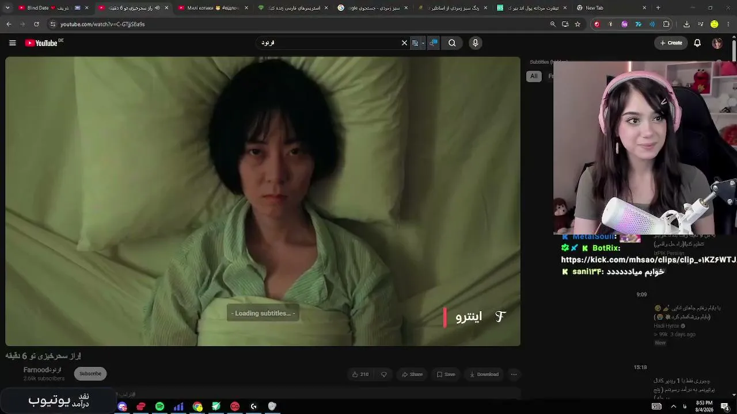Show hidden system tray icons
Screen dimensions: 737x414
point(673,407)
